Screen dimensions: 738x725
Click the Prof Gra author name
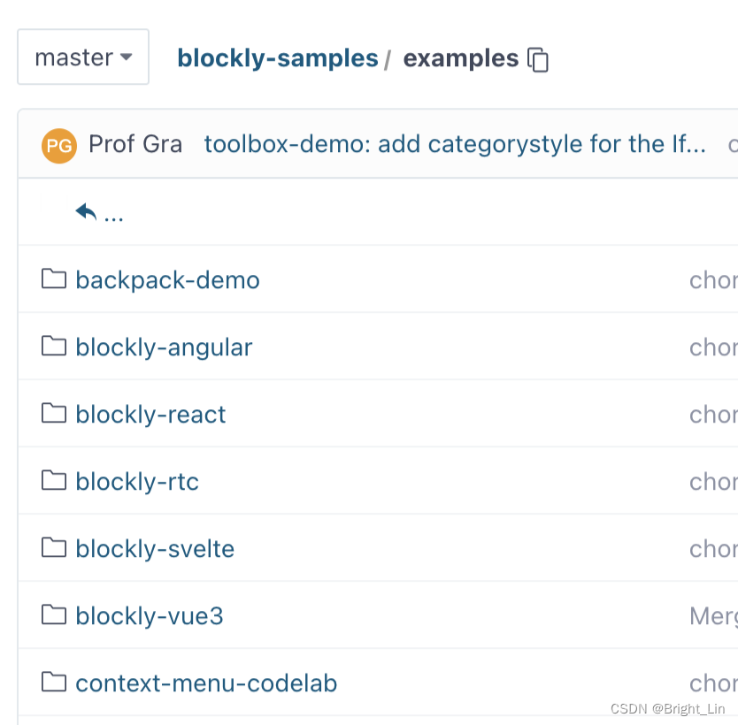[x=135, y=144]
